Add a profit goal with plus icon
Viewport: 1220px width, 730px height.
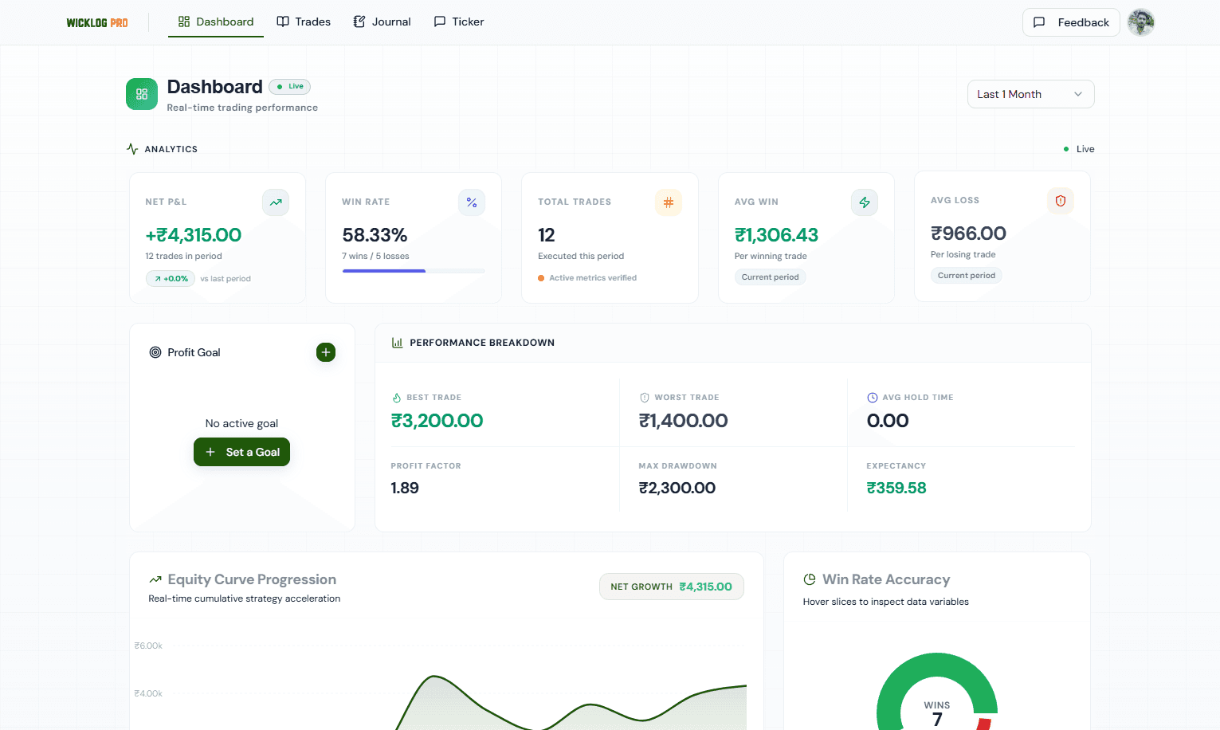coord(326,352)
